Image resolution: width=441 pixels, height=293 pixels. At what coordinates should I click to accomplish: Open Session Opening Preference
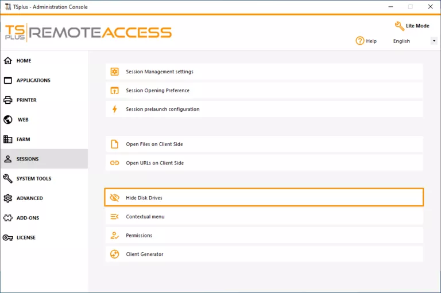[x=157, y=91]
